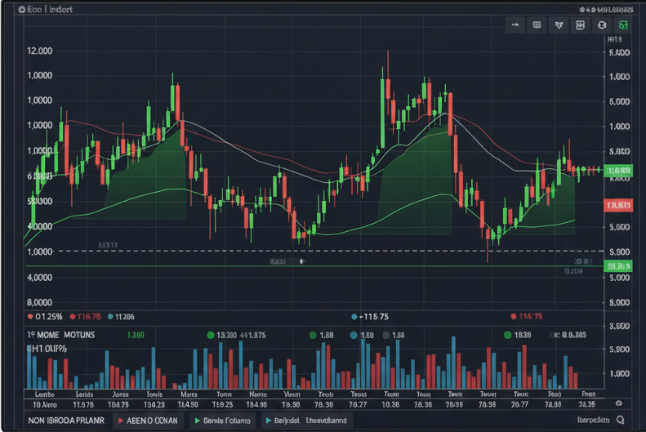The height and width of the screenshot is (432, 646).
Task: Click the green highlighted toolbar icon
Action: coord(623,25)
